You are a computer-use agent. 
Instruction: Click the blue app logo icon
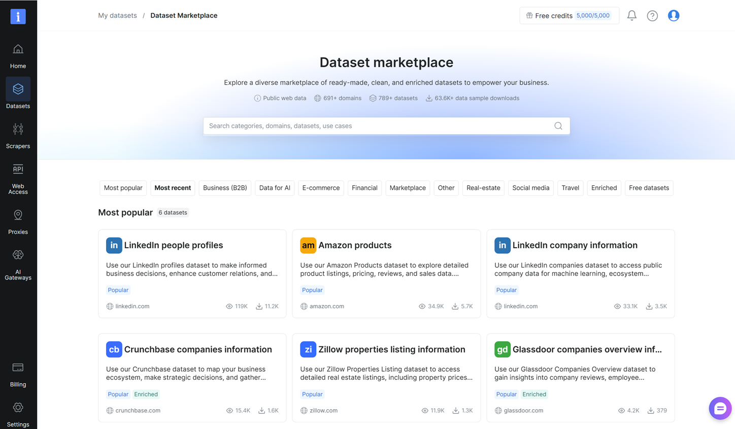pos(18,16)
